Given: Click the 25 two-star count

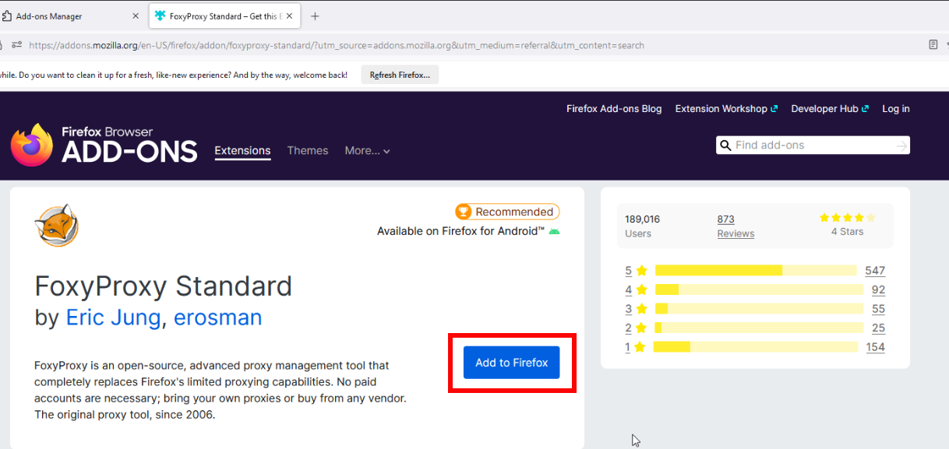Looking at the screenshot, I should click(x=878, y=328).
